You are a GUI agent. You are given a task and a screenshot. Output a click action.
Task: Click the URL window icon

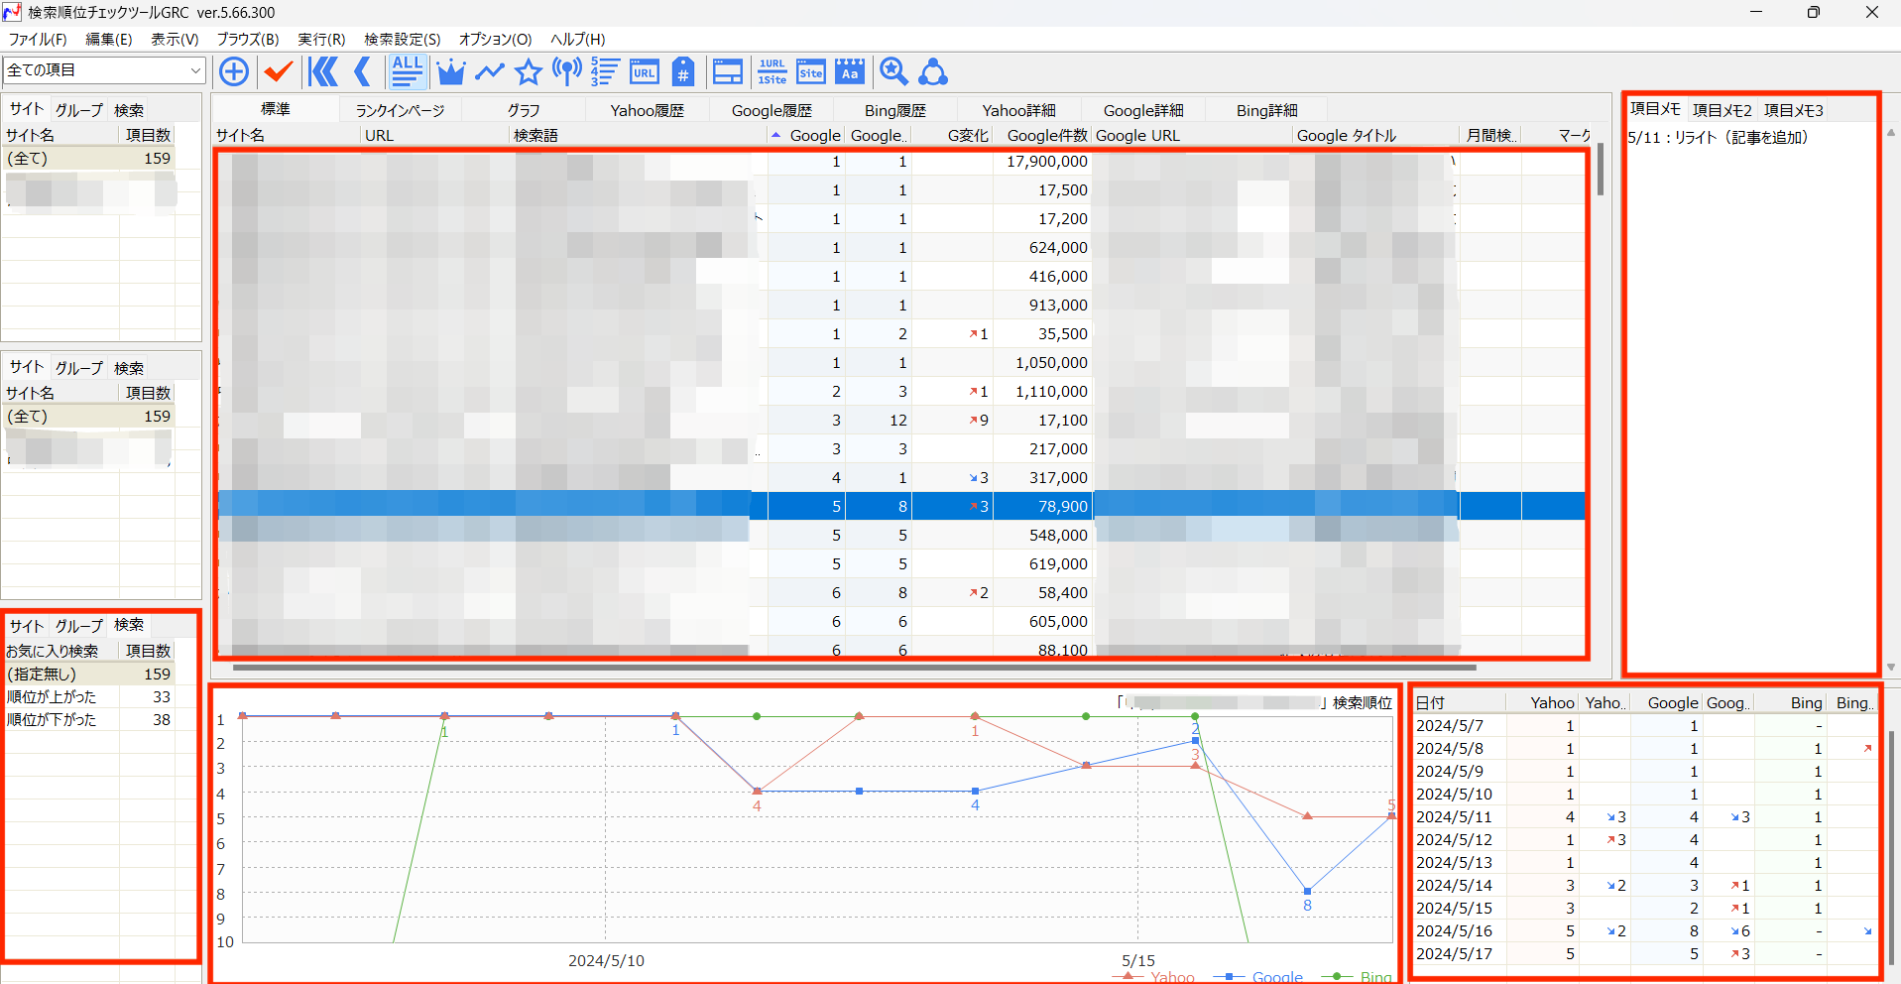[x=645, y=71]
